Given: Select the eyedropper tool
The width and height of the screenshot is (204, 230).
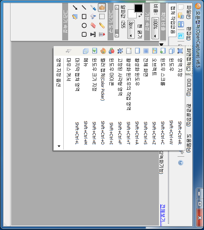Looking at the screenshot, I should (x=93, y=7).
